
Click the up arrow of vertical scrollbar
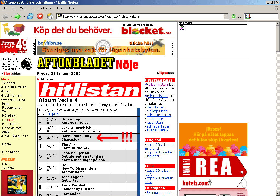tap(278, 24)
